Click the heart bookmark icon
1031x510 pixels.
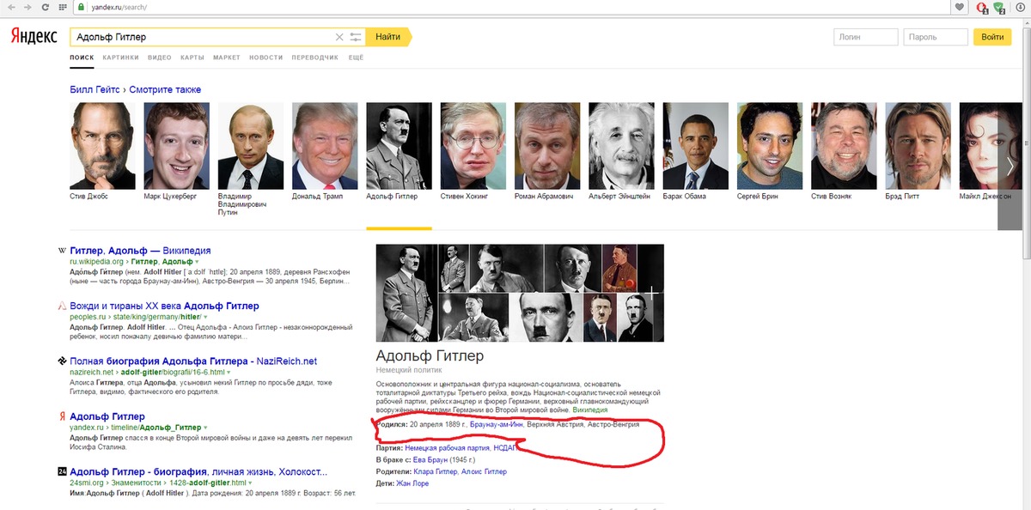pos(959,7)
